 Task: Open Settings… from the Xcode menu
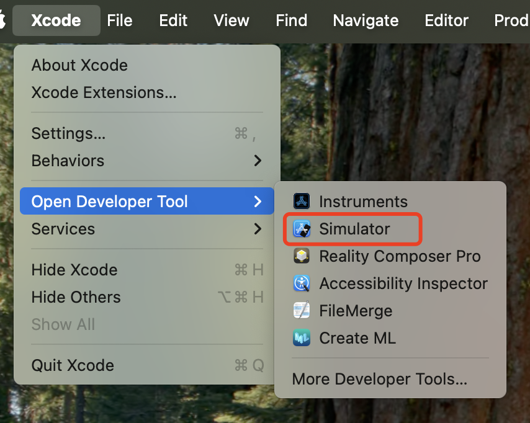(x=68, y=133)
